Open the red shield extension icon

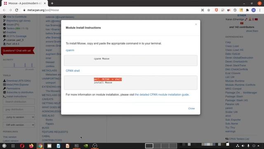pos(216,10)
